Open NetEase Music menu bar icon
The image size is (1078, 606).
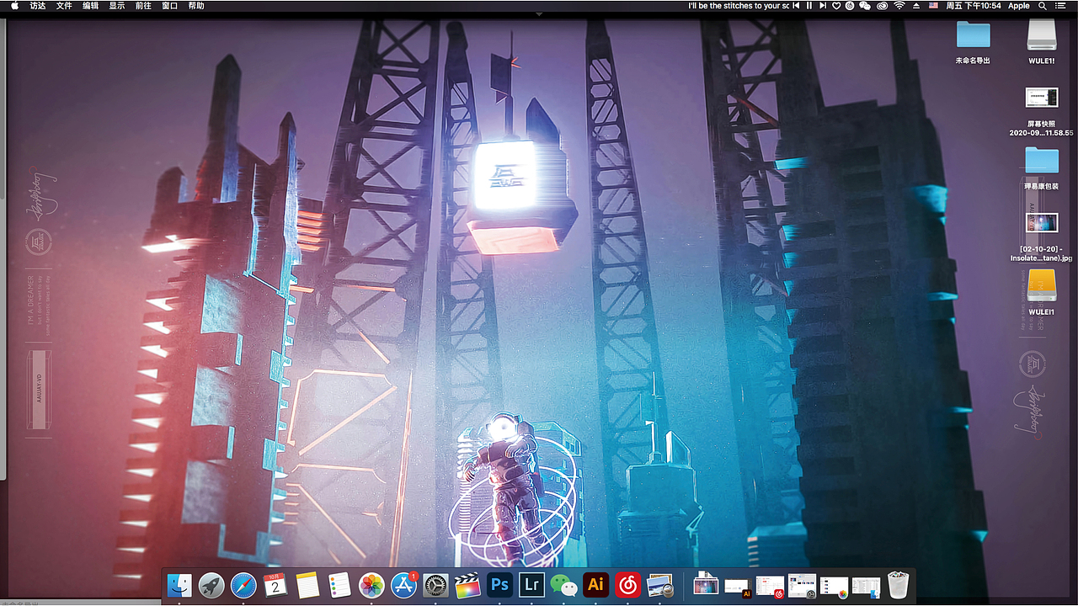pyautogui.click(x=851, y=6)
